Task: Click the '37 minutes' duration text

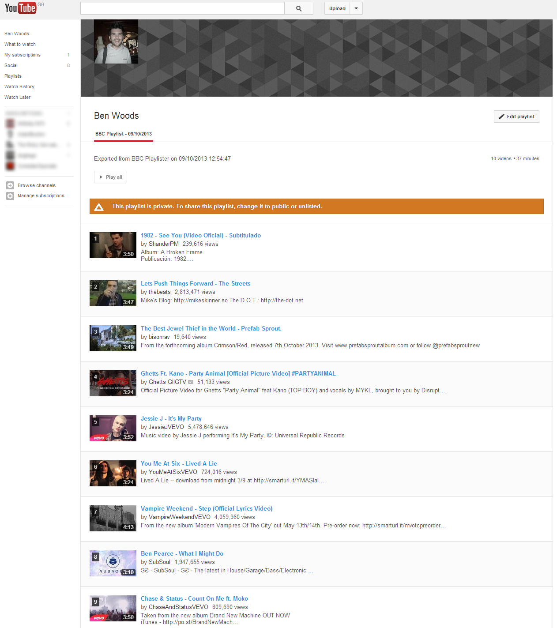Action: pos(528,158)
